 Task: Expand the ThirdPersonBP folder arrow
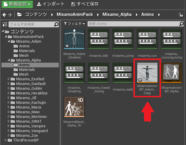pos(6,140)
